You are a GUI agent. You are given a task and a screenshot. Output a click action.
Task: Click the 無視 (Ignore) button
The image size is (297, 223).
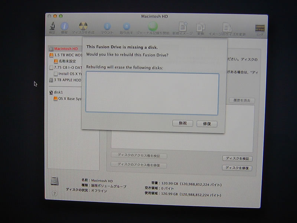tap(183, 123)
